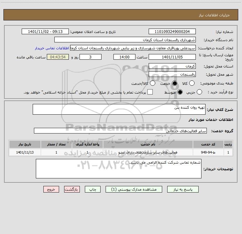Viewport: 242px width, 234px height.
Task: Click the کد خدمت column header
Action: click(x=208, y=144)
